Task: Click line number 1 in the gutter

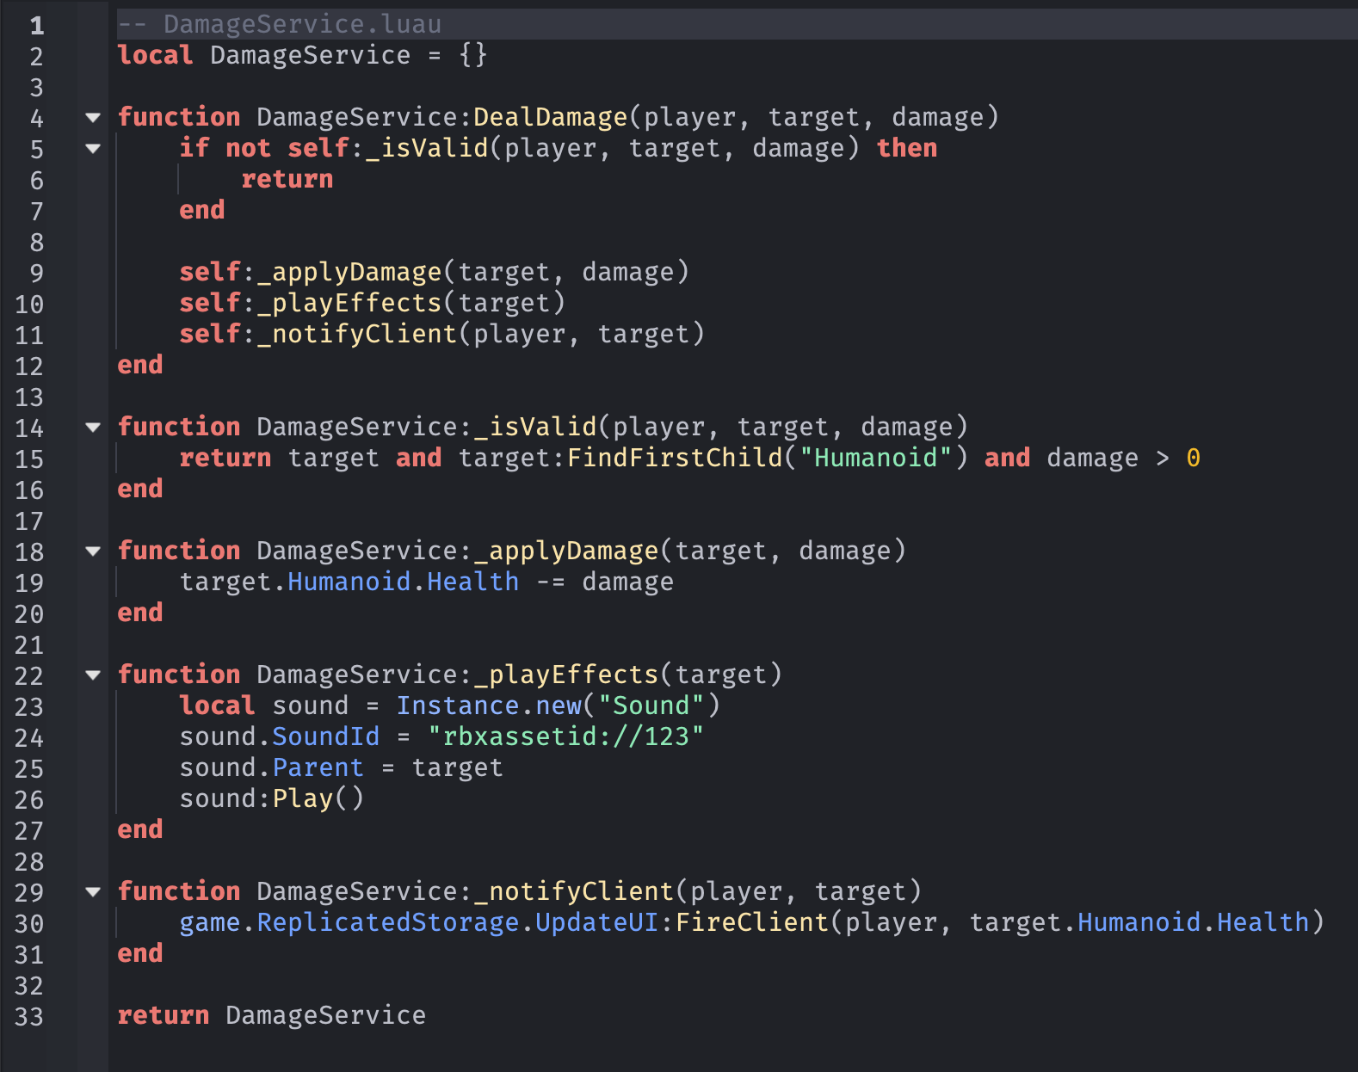Action: pyautogui.click(x=36, y=26)
